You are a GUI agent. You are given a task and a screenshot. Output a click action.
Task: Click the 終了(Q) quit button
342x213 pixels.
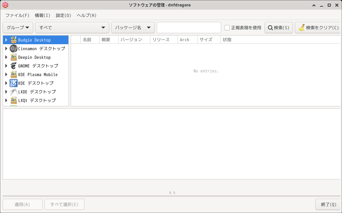[328, 204]
